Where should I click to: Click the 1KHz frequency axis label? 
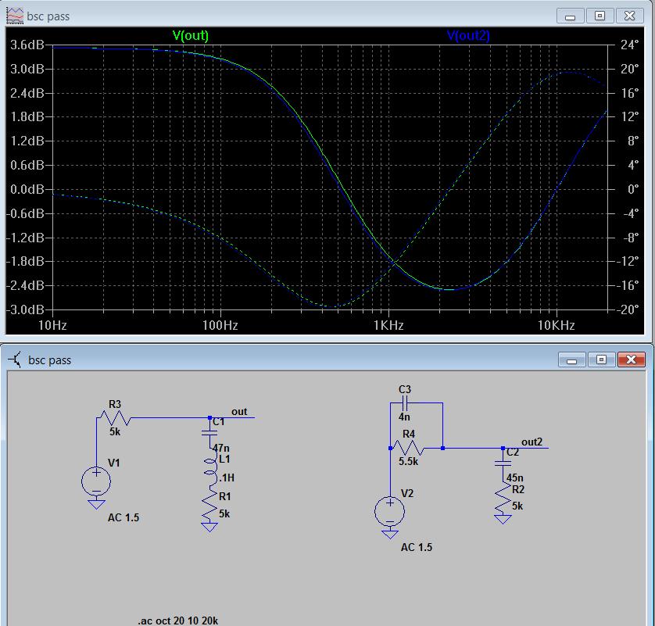388,325
